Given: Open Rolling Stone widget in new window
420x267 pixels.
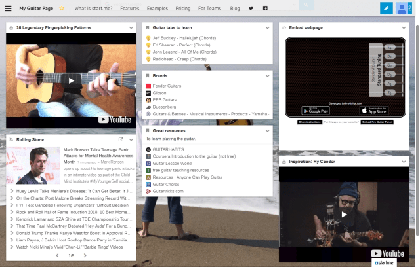Looking at the screenshot, I should click(121, 139).
